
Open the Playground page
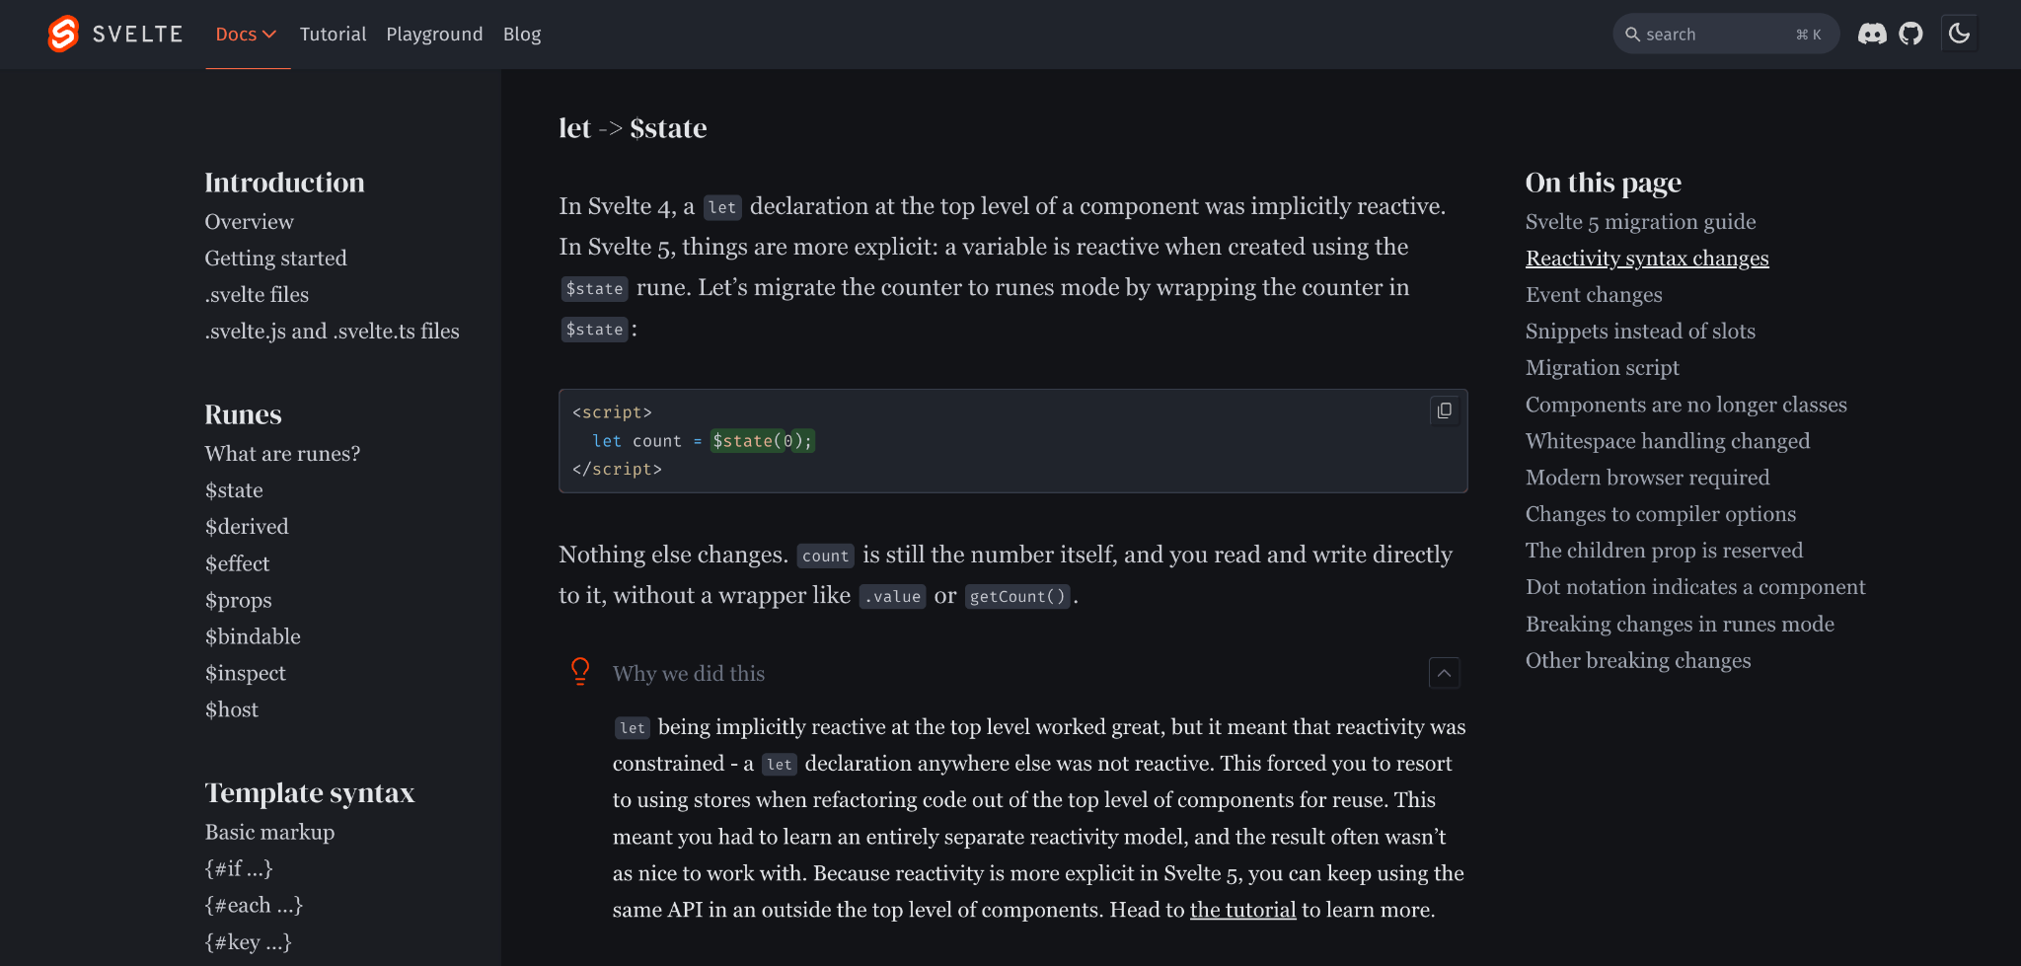pyautogui.click(x=434, y=34)
